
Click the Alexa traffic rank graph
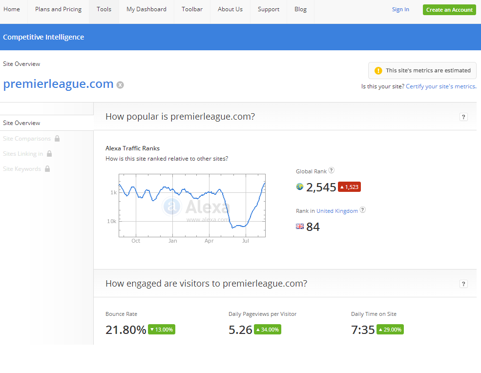pos(192,205)
